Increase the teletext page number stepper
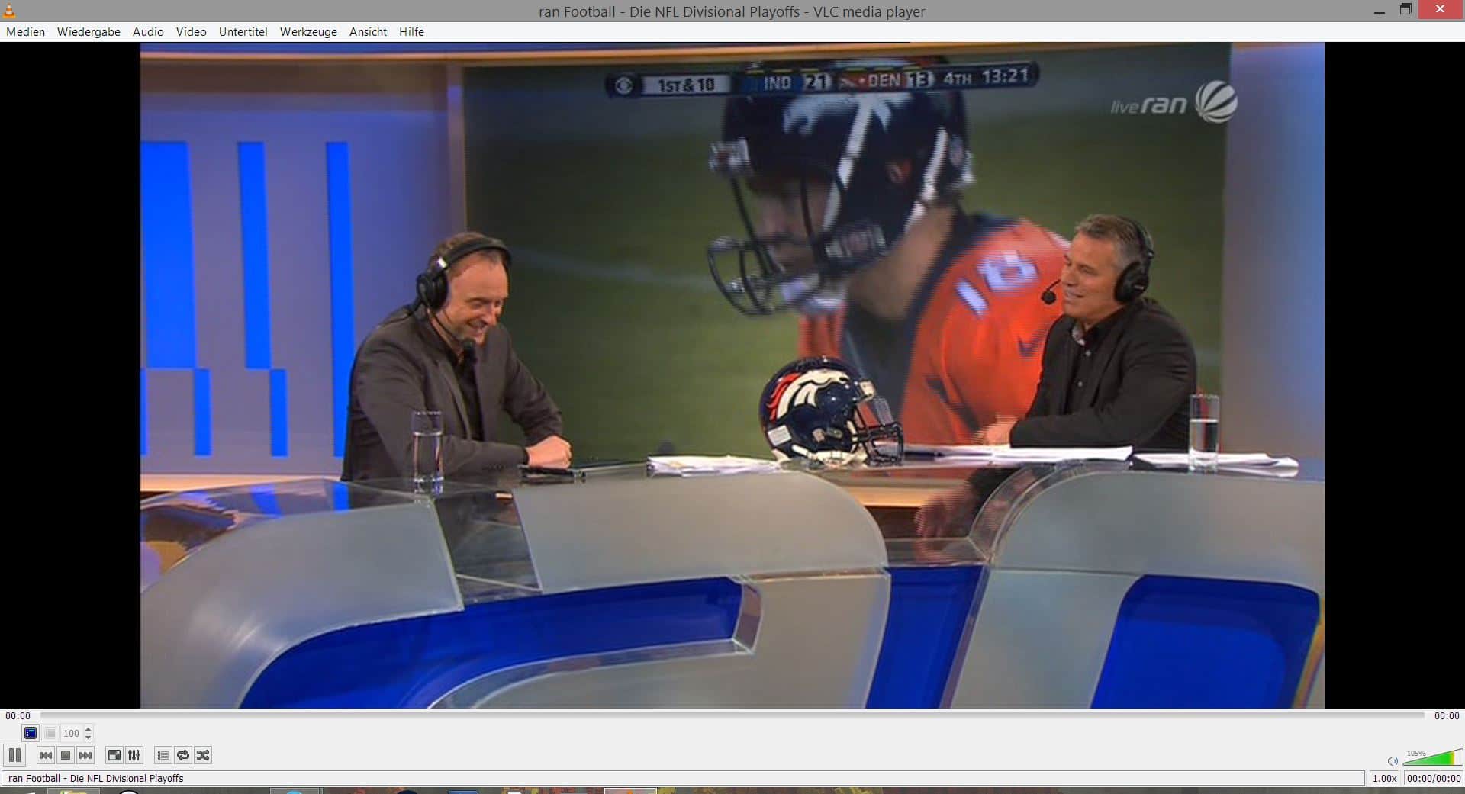The height and width of the screenshot is (794, 1465). [89, 729]
